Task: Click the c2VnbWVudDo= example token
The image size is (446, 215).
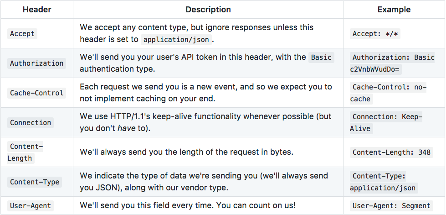Action: tap(376, 69)
